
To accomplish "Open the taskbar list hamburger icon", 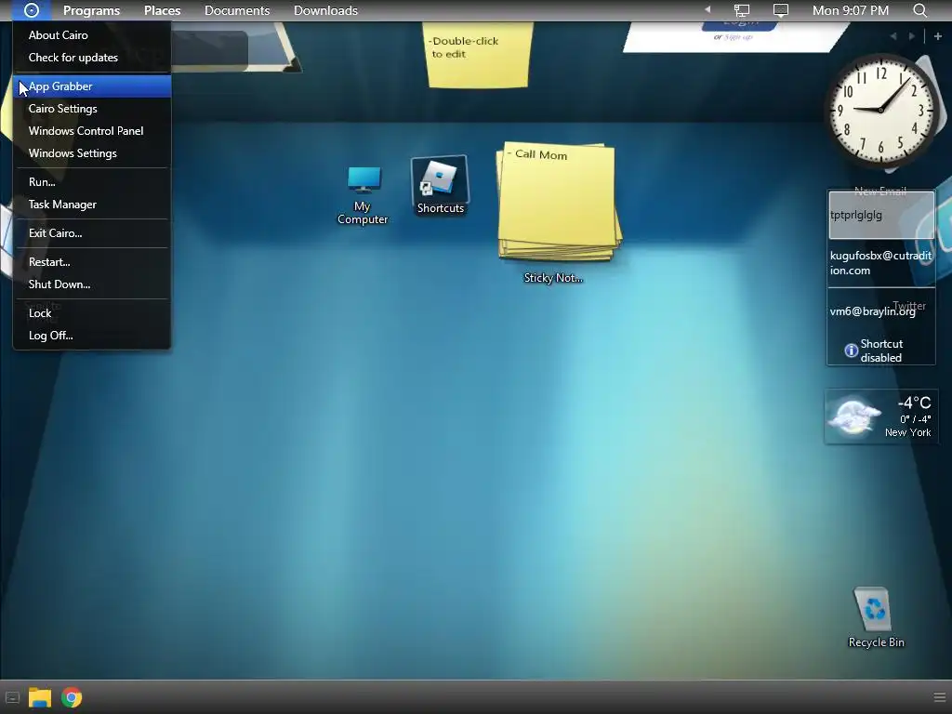I will point(939,697).
